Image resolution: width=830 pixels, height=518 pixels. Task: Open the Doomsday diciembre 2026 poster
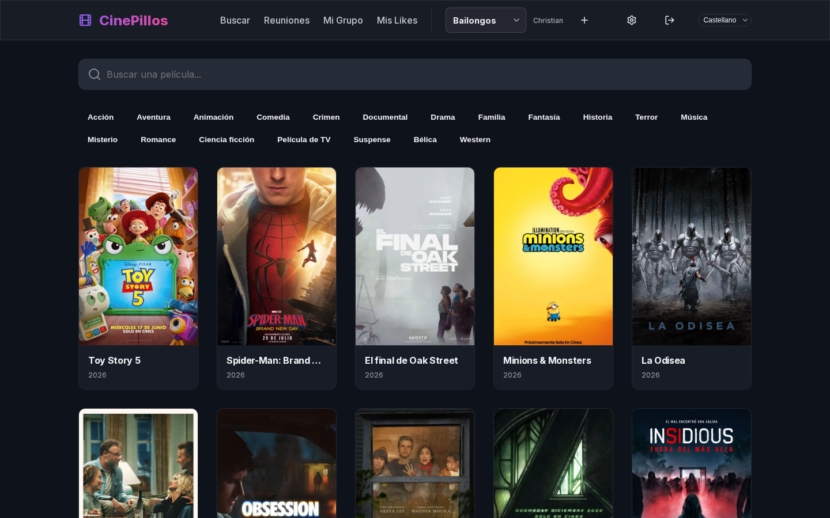pyautogui.click(x=553, y=463)
